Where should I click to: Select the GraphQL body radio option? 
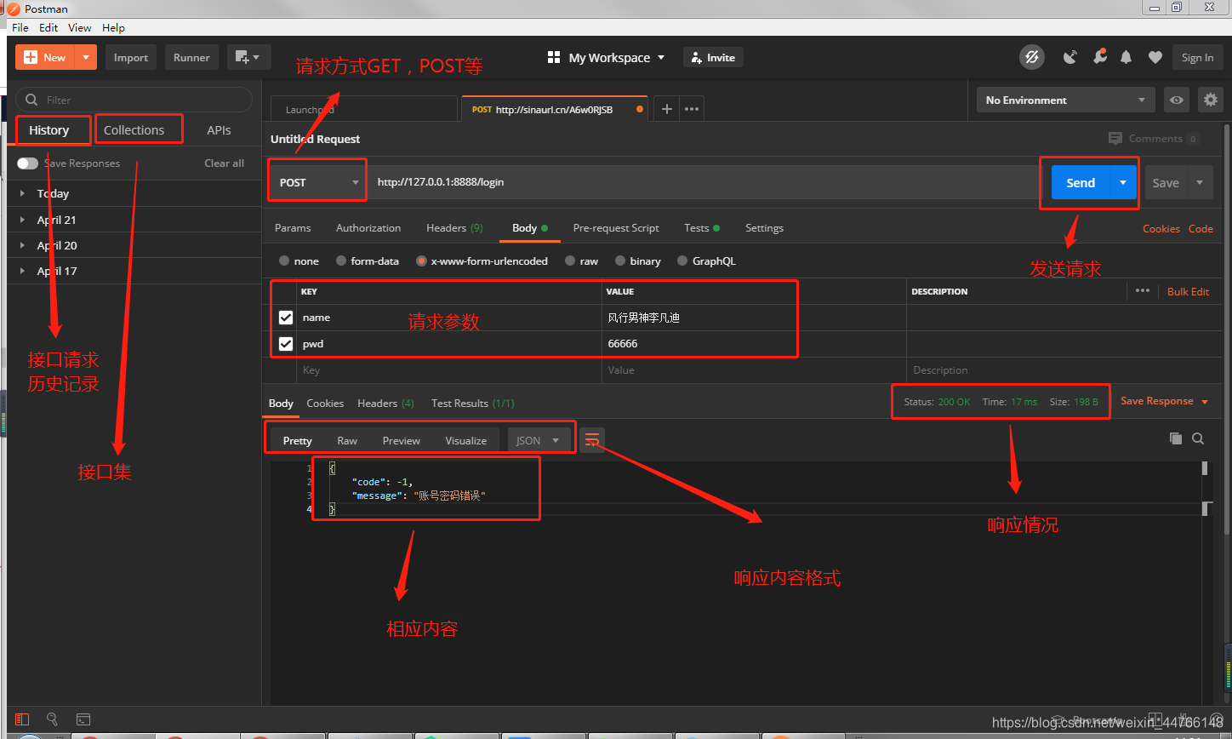click(x=682, y=261)
